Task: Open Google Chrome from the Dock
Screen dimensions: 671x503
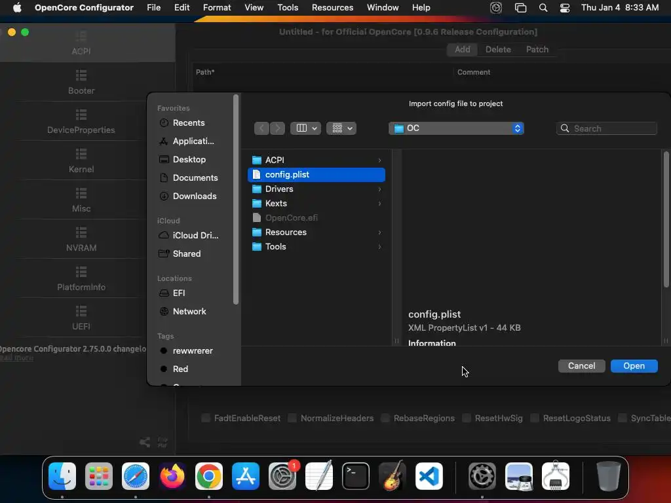Action: point(209,476)
